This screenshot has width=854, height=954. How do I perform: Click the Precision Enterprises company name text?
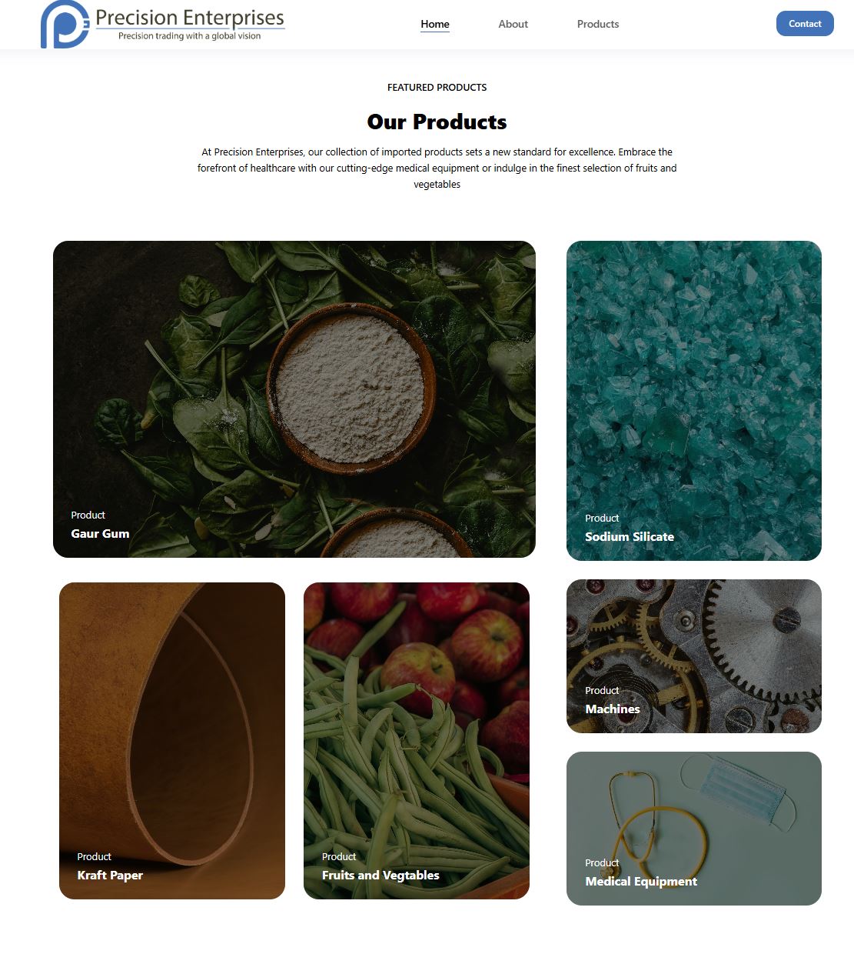190,17
